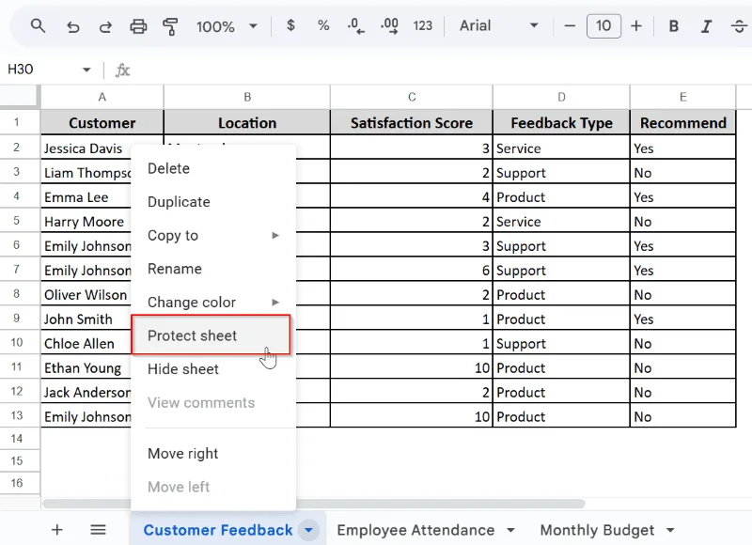Decrease decimal places
Image resolution: width=752 pixels, height=545 pixels.
point(356,26)
